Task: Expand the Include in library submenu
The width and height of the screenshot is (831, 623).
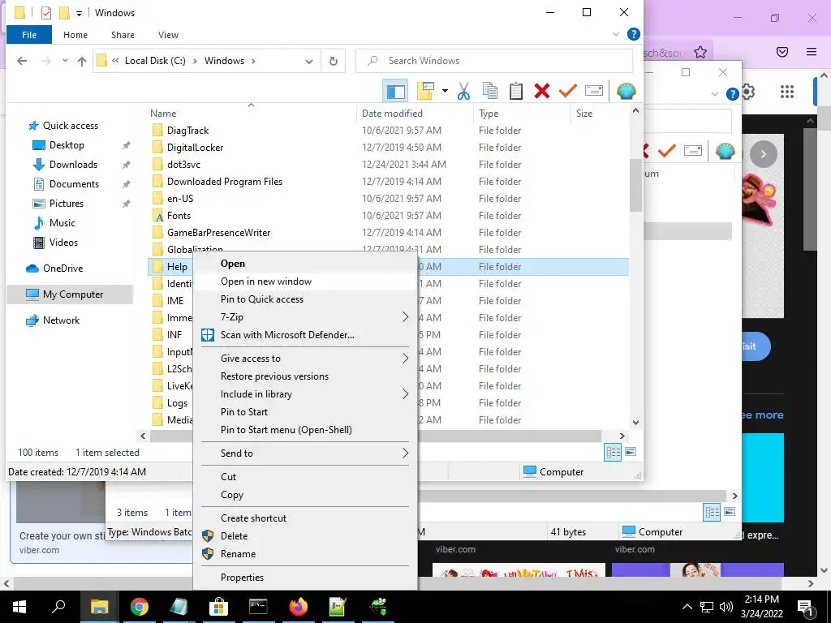Action: point(306,395)
